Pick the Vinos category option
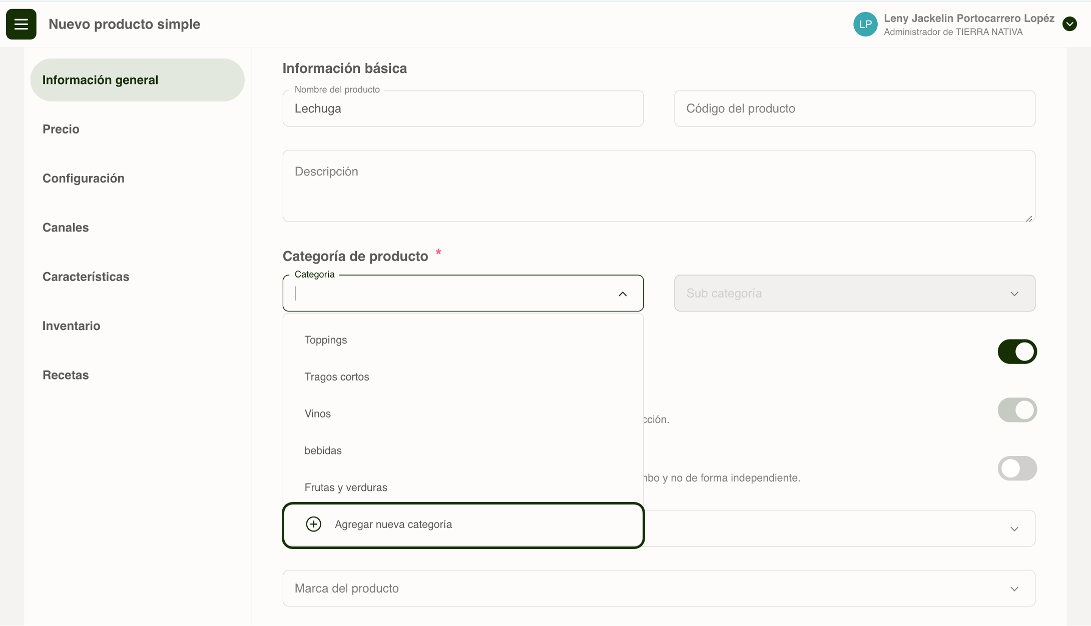Screen dimensions: 1091x626 318,413
